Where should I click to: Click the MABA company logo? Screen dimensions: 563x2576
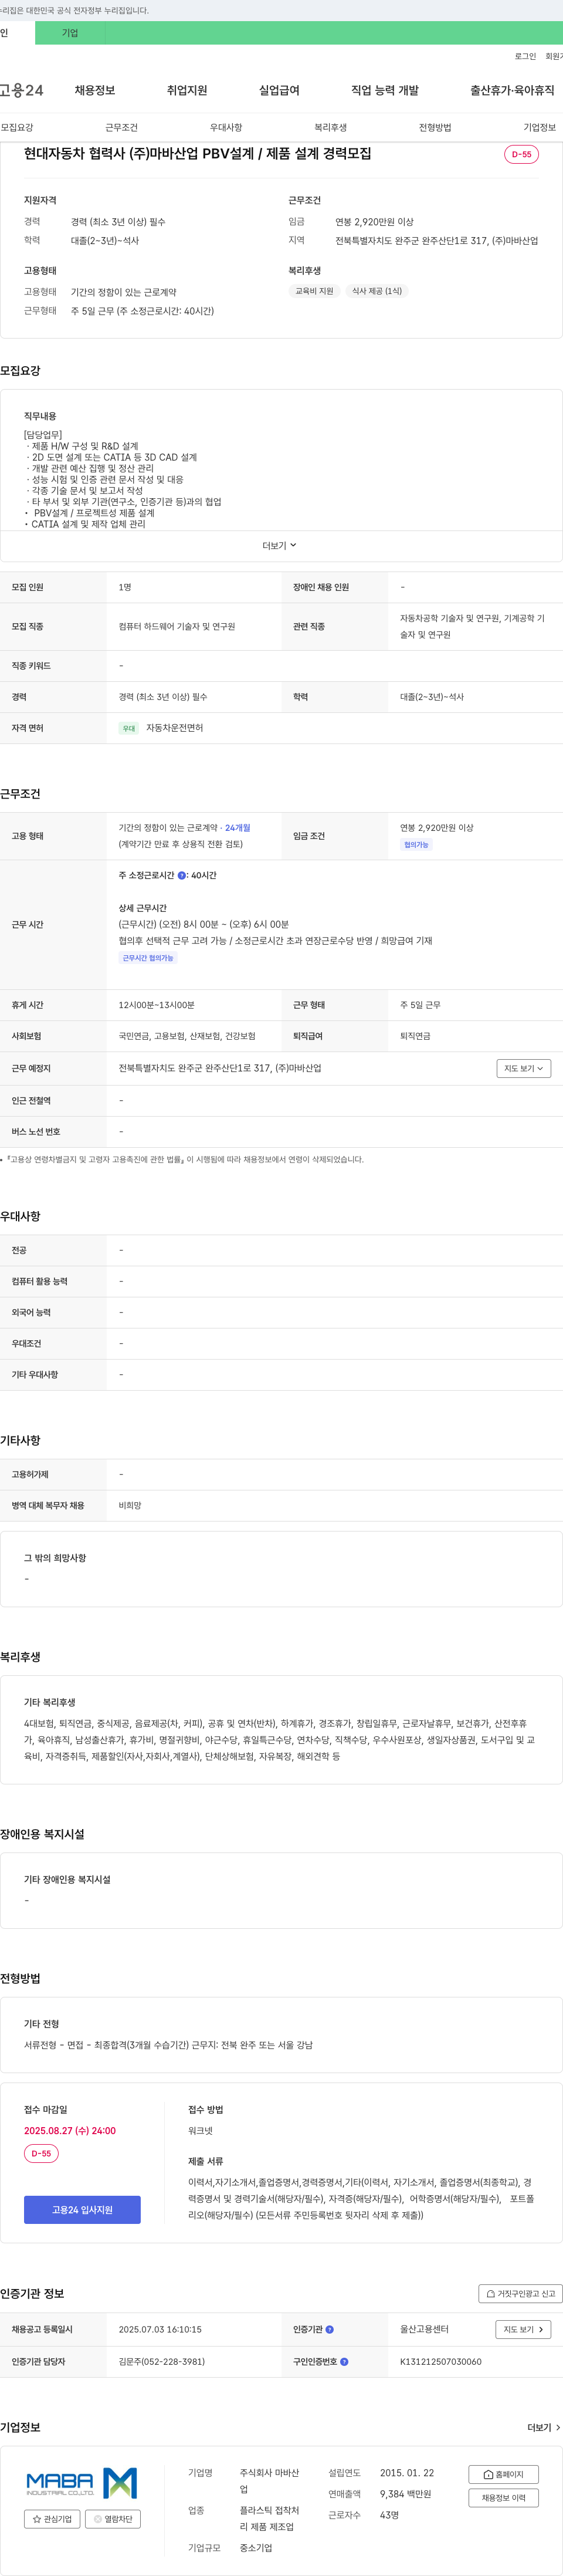pyautogui.click(x=82, y=2482)
